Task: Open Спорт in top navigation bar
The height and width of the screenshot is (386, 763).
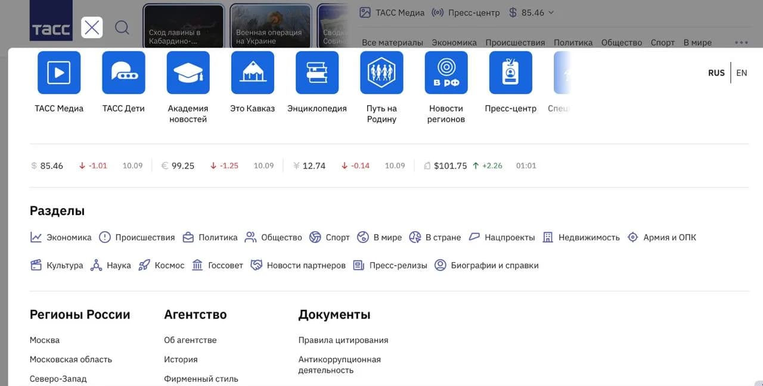Action: (663, 42)
